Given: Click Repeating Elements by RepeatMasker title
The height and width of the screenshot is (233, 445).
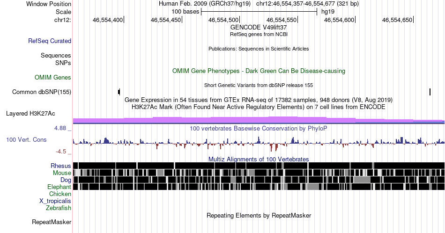Looking at the screenshot, I should click(x=259, y=215).
